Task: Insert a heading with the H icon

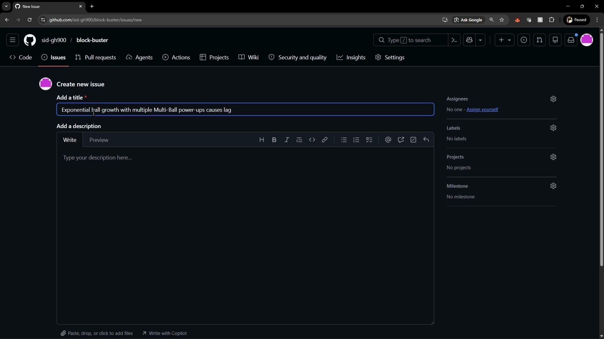Action: tap(261, 140)
